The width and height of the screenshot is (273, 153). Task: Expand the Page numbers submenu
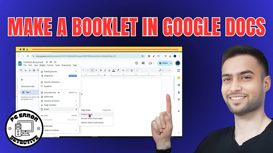[76, 105]
